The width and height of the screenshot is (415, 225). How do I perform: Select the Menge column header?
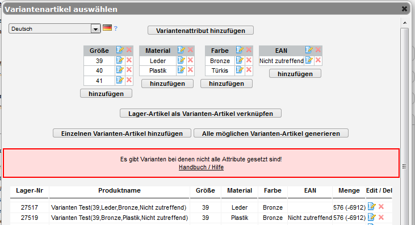coord(349,190)
